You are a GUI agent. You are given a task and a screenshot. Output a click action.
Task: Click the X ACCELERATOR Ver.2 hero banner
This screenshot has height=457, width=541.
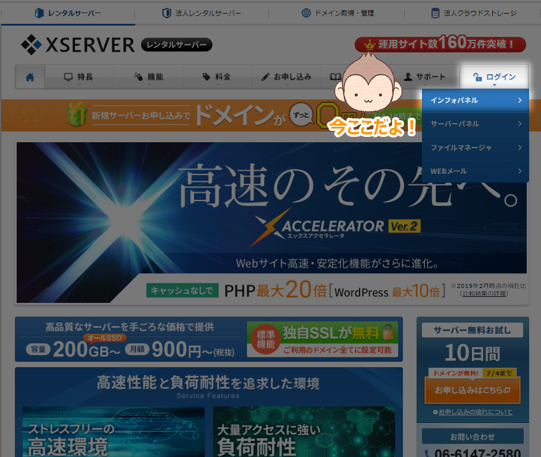(x=271, y=223)
